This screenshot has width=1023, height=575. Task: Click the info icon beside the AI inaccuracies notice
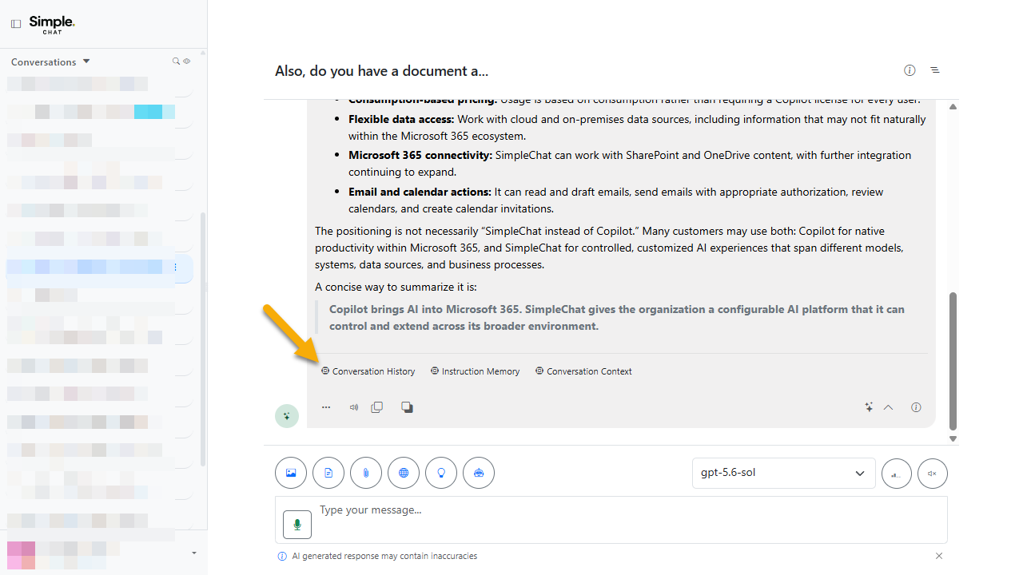(x=281, y=556)
